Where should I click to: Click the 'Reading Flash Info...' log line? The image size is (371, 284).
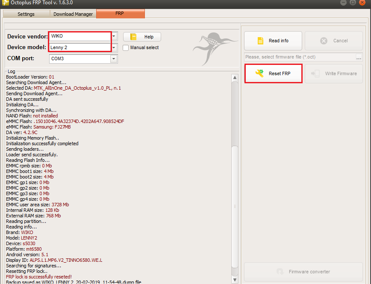coord(28,160)
